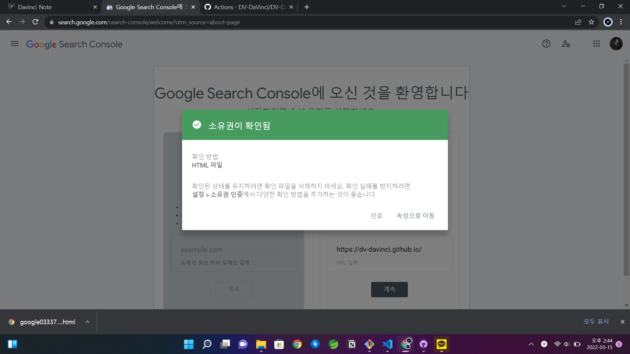
Task: Click the URL field showing dv-davinci.github.io
Action: tap(379, 249)
